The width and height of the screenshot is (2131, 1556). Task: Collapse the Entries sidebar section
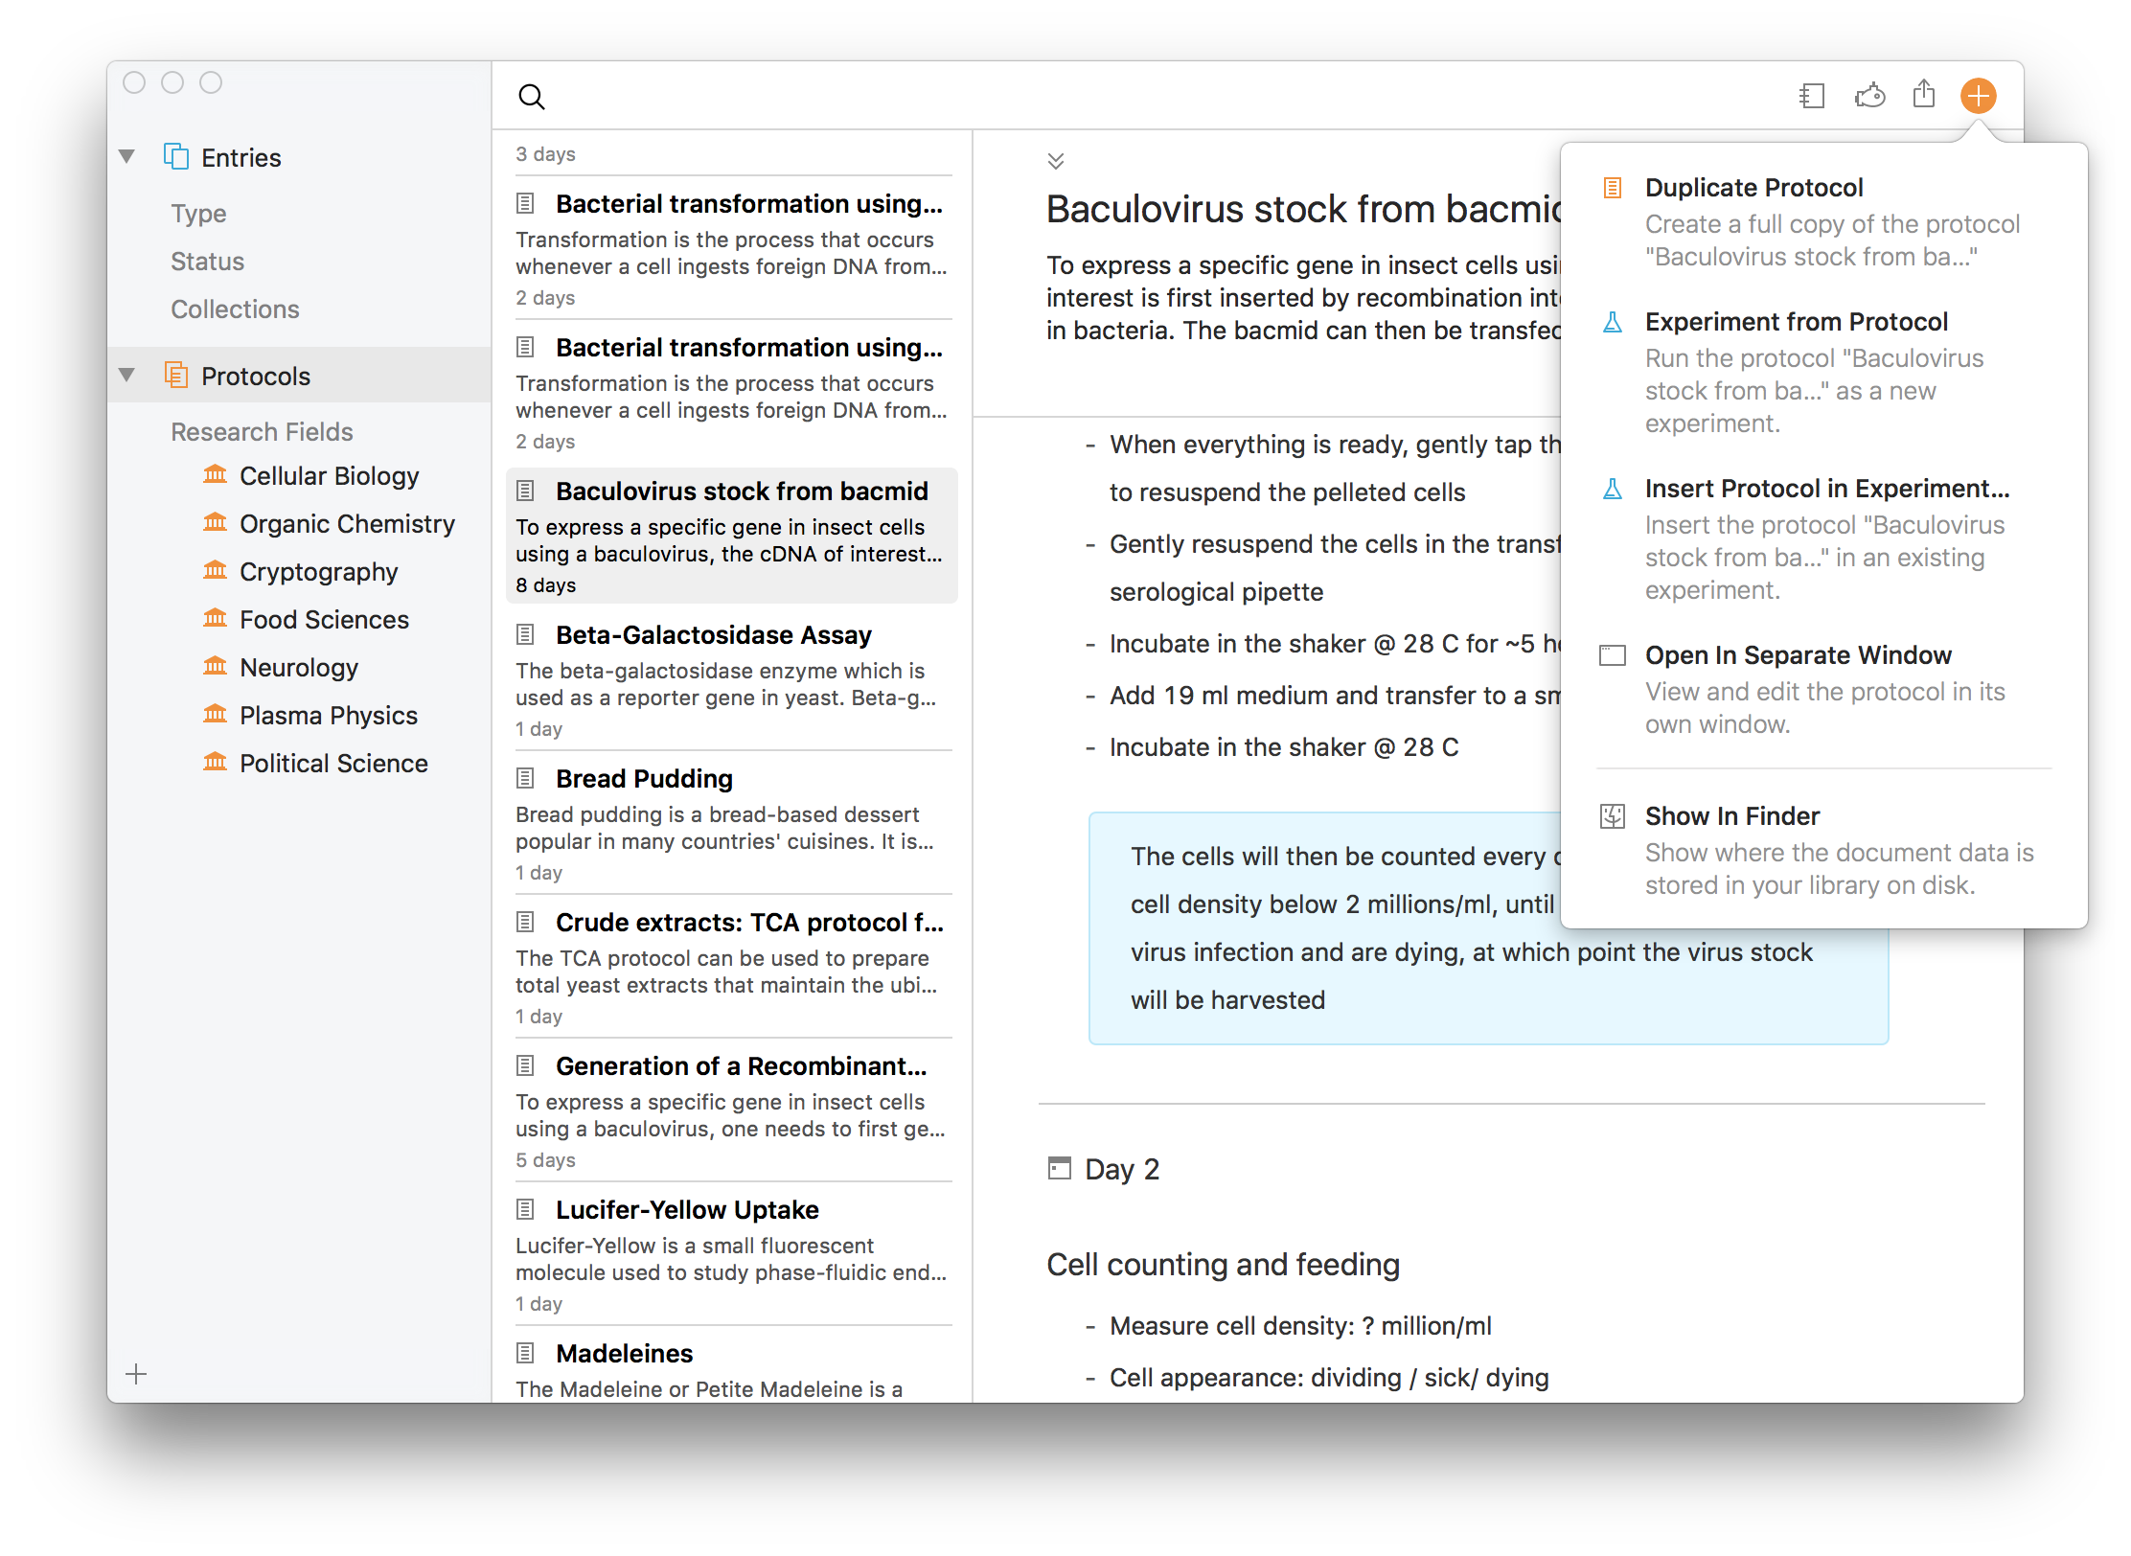pos(126,156)
